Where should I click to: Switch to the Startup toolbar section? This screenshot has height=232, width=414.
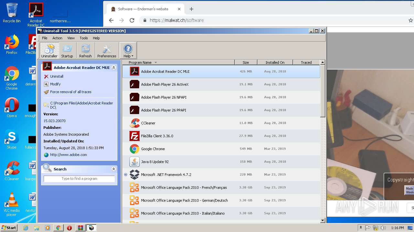[x=67, y=51]
